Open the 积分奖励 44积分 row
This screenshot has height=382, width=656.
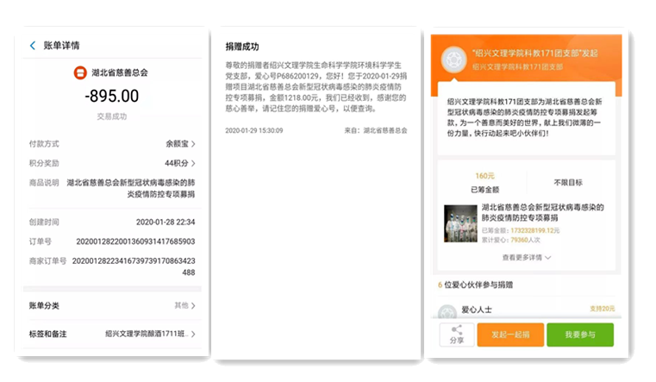(x=112, y=163)
